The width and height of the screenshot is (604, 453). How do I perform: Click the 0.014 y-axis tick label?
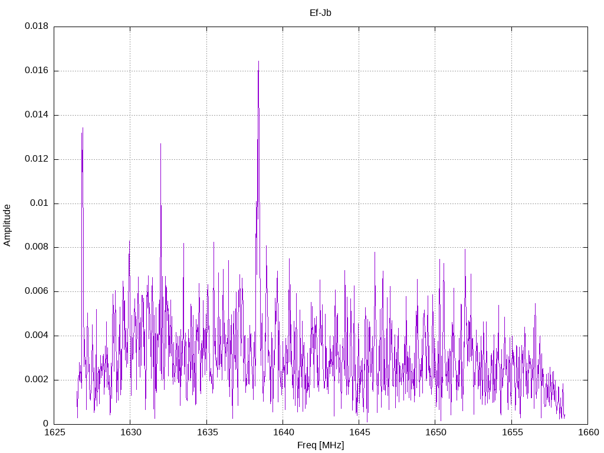click(37, 114)
